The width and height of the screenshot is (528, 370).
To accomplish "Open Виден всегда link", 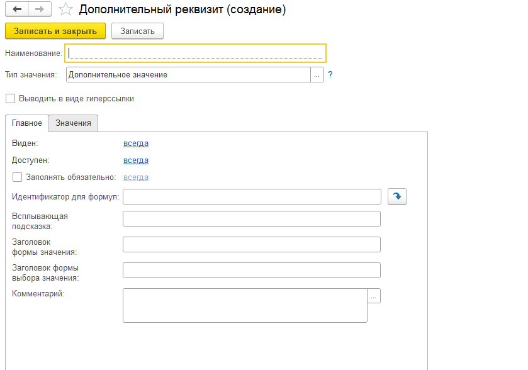I will [136, 143].
